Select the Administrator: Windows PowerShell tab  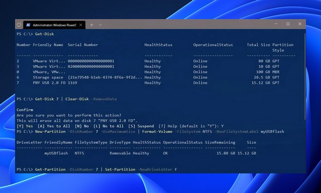click(54, 25)
